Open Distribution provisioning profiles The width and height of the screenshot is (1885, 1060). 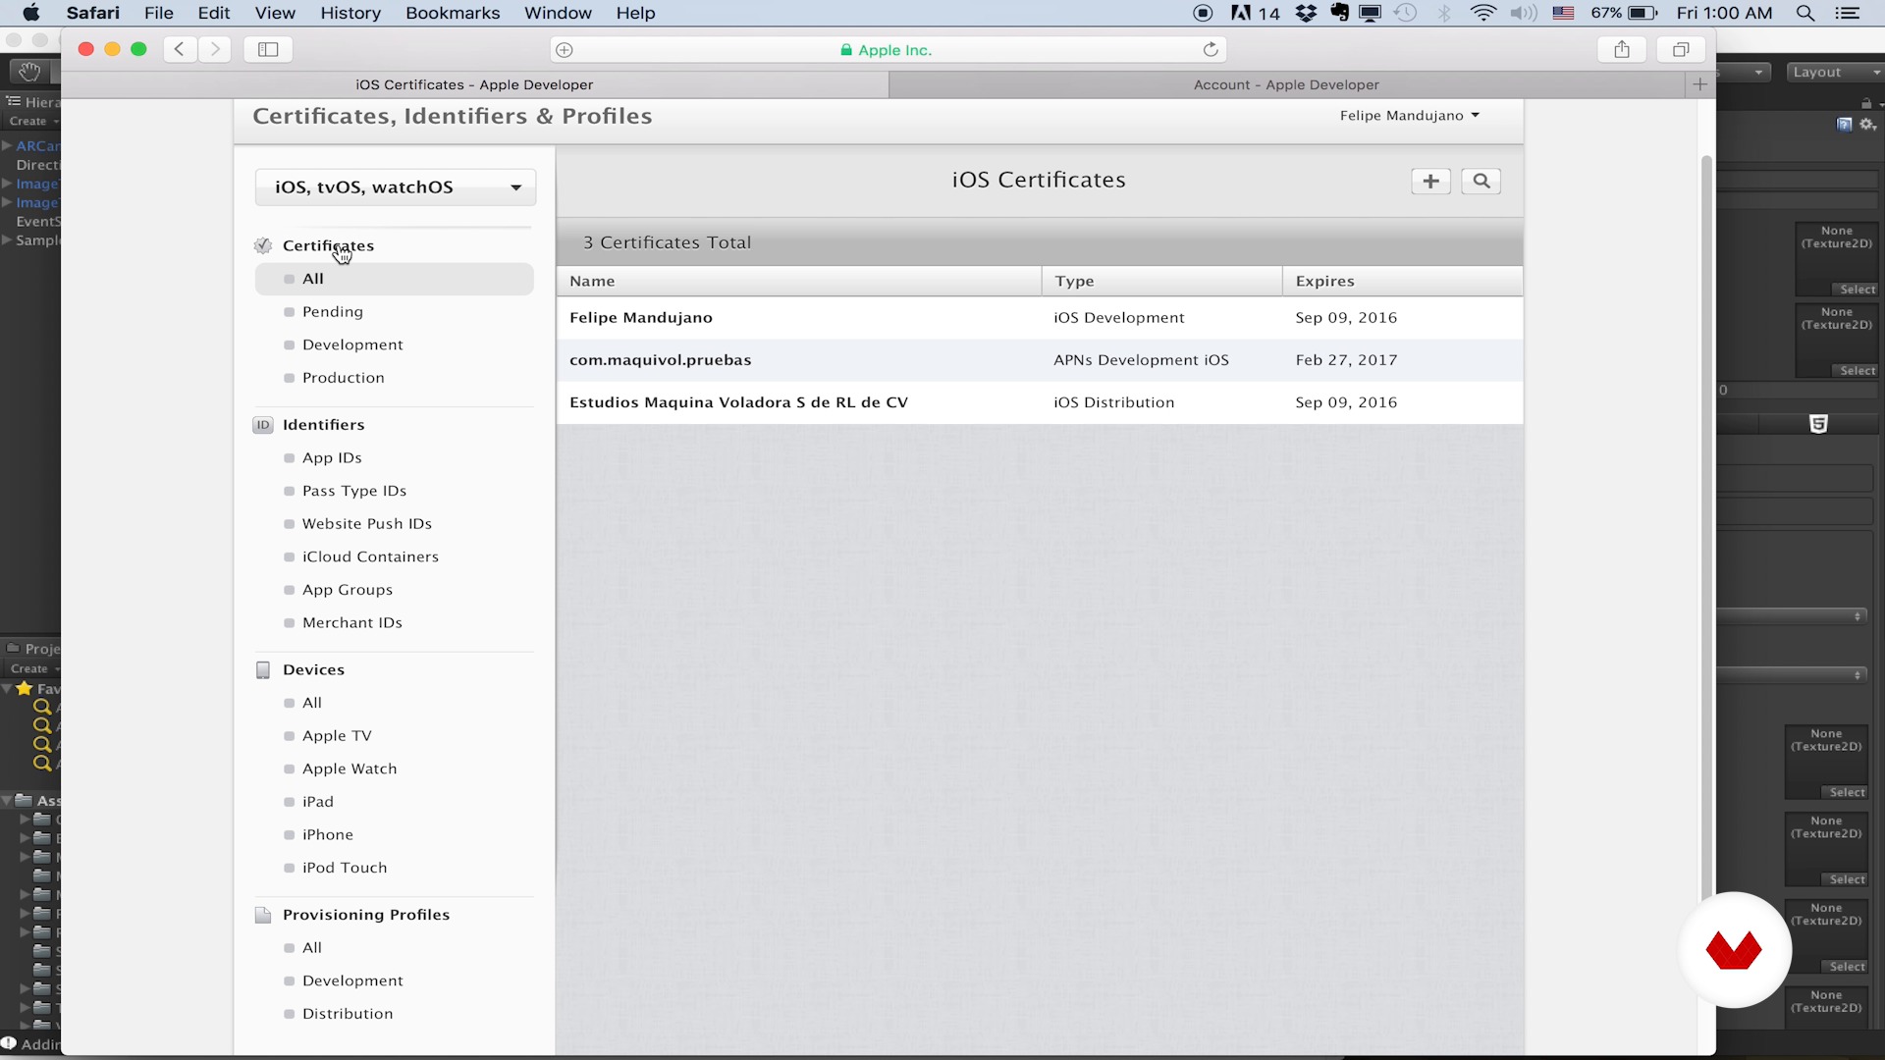point(348,1014)
